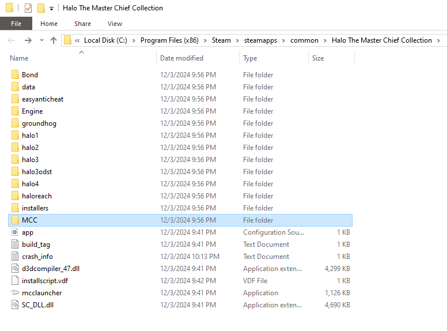
Task: Expand chevron after Program Files (x86)
Action: click(205, 40)
